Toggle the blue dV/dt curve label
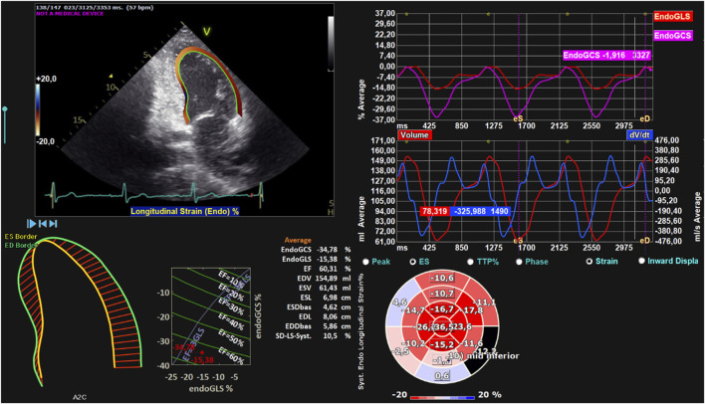 [x=639, y=134]
